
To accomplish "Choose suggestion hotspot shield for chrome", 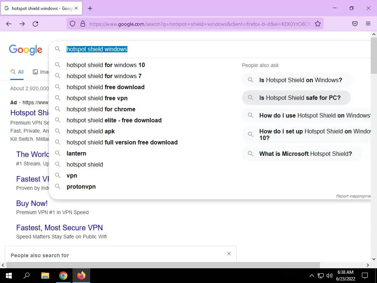I will (101, 109).
